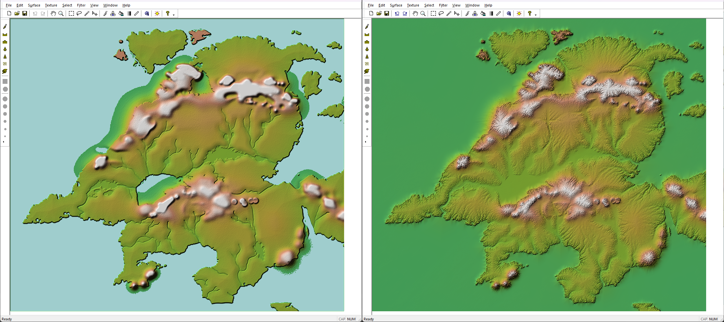Pick lasso selection tool in left window
The image size is (724, 322).
click(x=79, y=13)
